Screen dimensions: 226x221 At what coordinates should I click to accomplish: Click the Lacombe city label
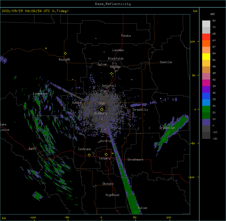tap(118, 50)
